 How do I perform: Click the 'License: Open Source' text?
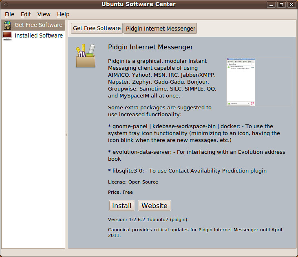point(133,182)
